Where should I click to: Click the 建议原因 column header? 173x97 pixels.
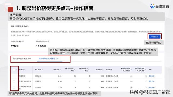click(x=109, y=70)
